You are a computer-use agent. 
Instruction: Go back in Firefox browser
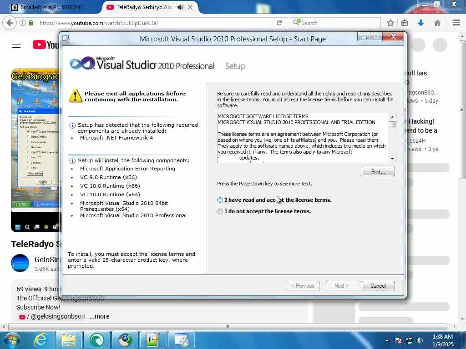[10, 23]
